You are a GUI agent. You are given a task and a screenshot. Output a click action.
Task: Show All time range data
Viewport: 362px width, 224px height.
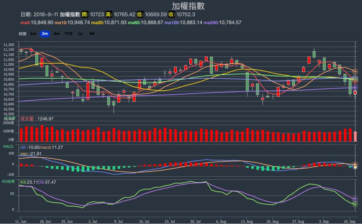[92, 34]
